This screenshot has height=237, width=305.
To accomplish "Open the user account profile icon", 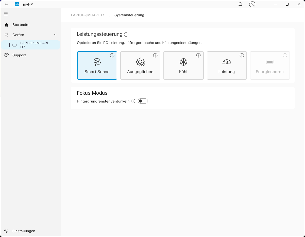I will coord(252,4).
